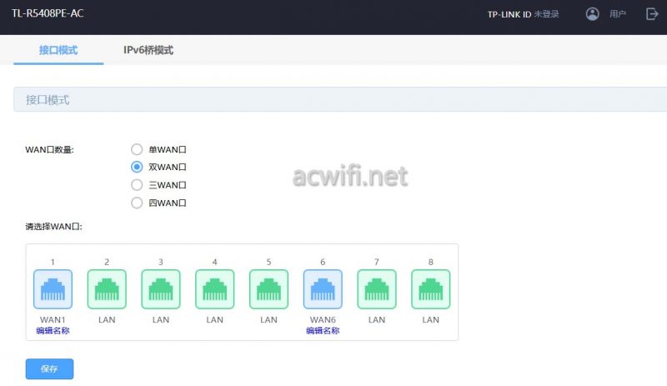This screenshot has width=667, height=386.
Task: Switch to the 接口模式 tab
Action: 58,50
